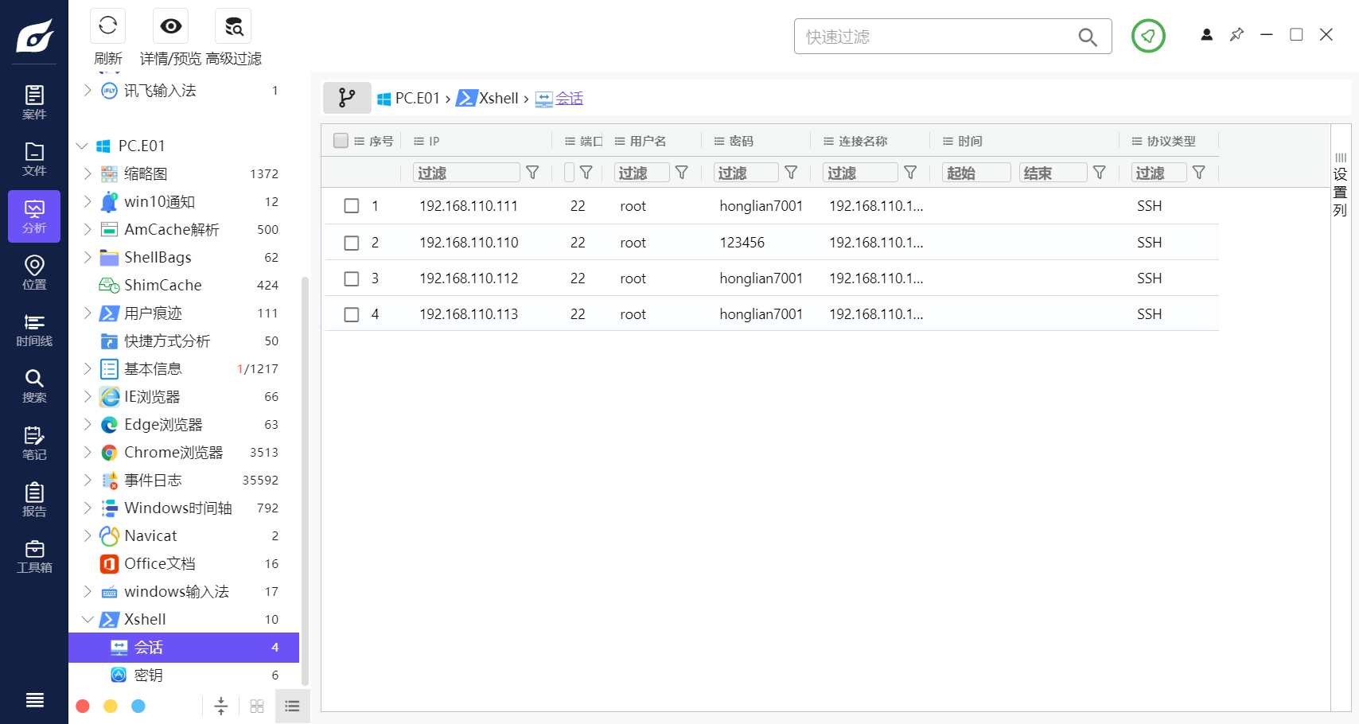Check row 4 with IP 192.168.110.113
Screen dimensions: 1359x724
coord(351,314)
